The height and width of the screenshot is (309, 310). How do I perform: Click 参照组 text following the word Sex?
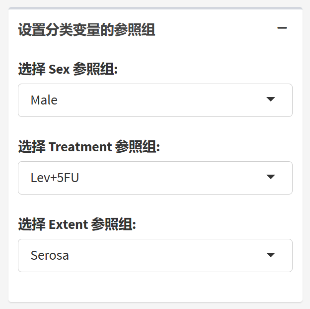point(94,70)
